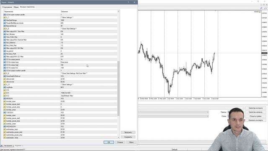Click the Exit_Profit_Pips row icon
The width and height of the screenshot is (268, 151).
pos(5,45)
